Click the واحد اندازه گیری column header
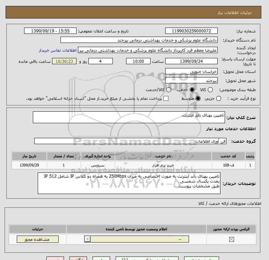Image resolution: width=269 pixels, height=260 pixels. [x=98, y=156]
